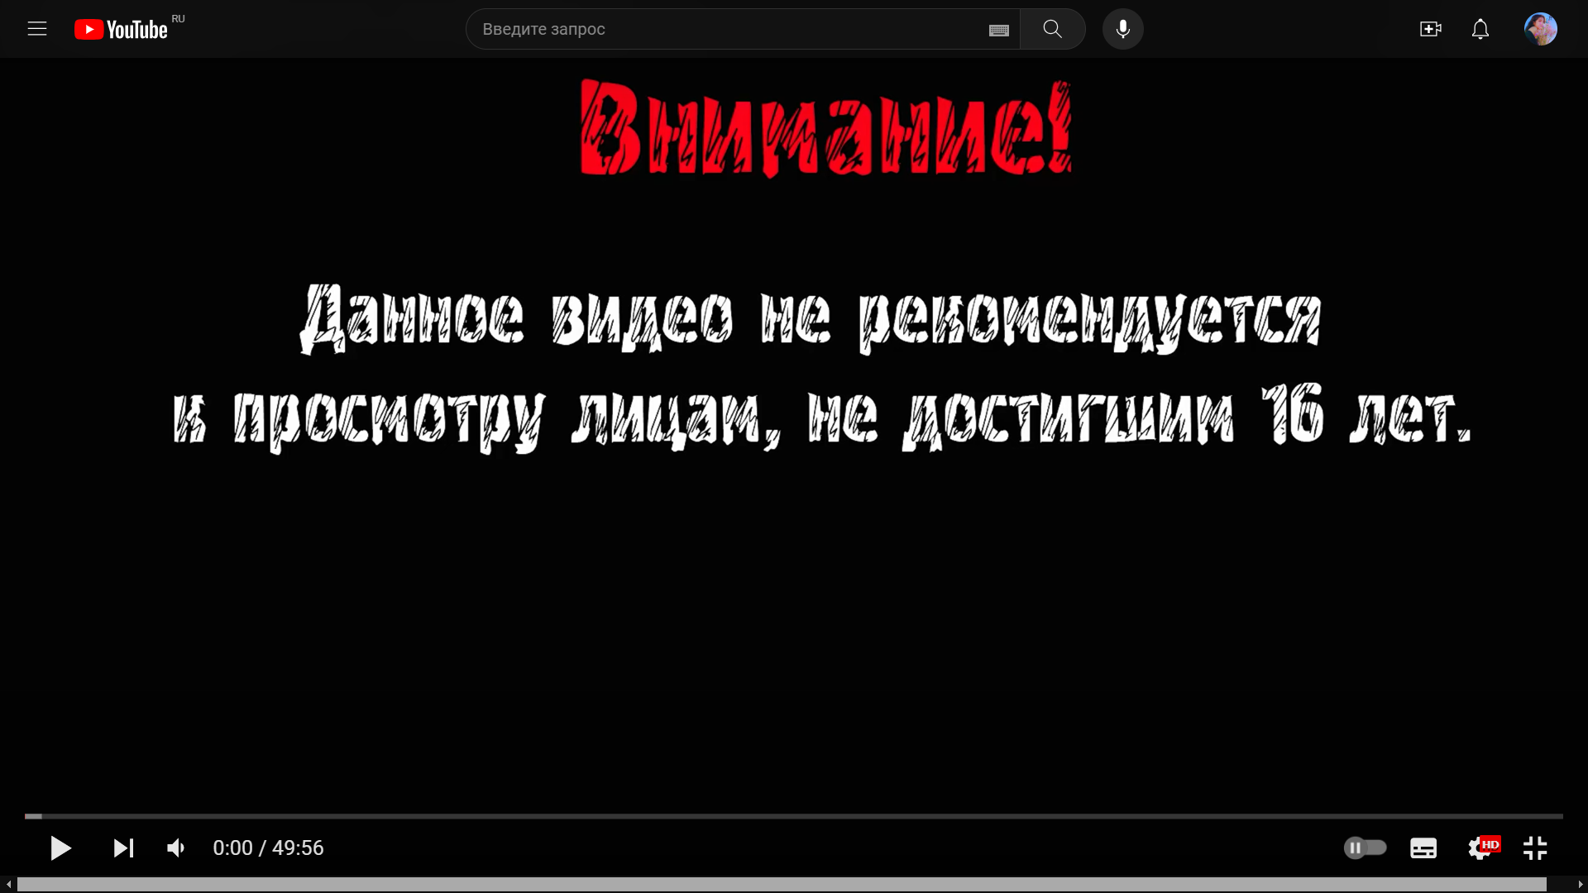Open the HD settings gear menu
Screen dimensions: 1588x893
click(x=1480, y=848)
